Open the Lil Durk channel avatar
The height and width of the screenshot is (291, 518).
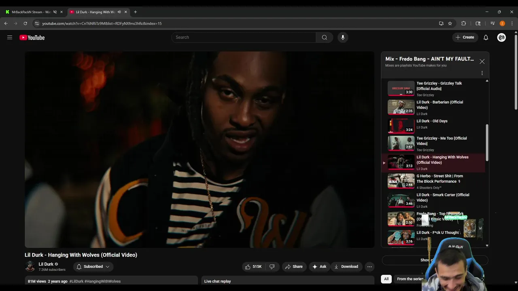click(30, 266)
